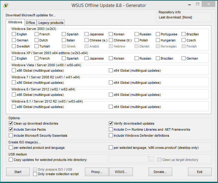
Task: Click the WSUS Offline Update app icon
Action: [6, 5]
